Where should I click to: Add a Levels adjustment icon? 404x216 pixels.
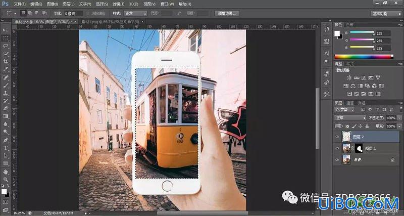click(x=357, y=78)
